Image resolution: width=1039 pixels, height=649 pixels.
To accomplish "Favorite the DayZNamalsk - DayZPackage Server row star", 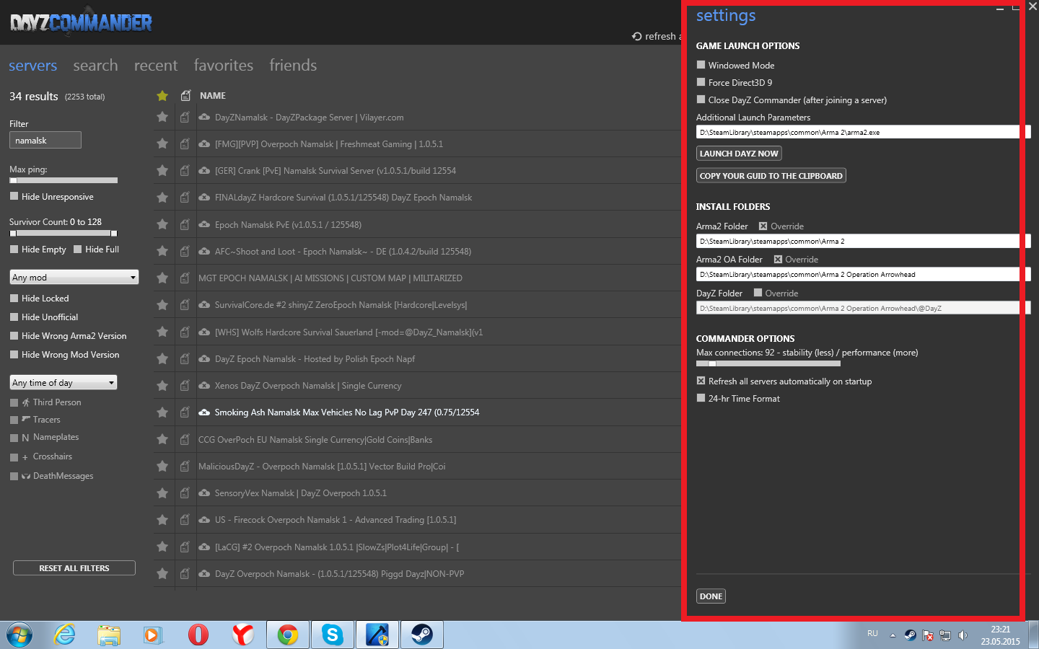I will coord(162,117).
